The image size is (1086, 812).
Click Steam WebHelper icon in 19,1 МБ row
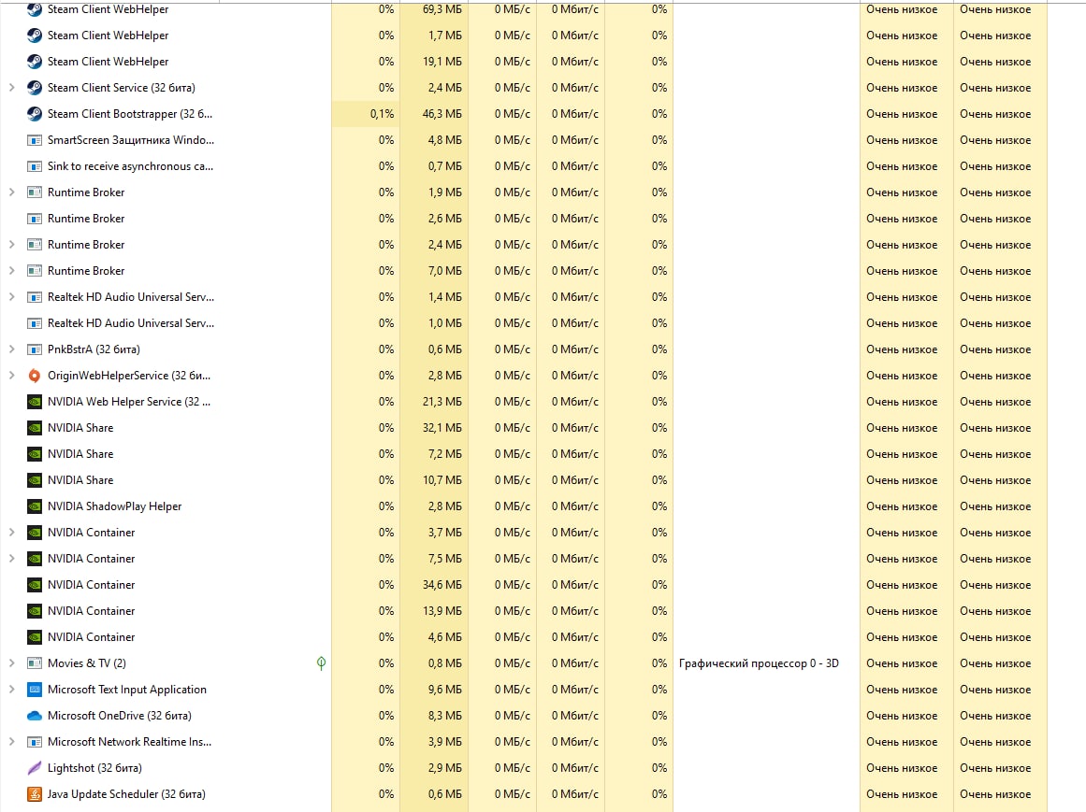(34, 62)
